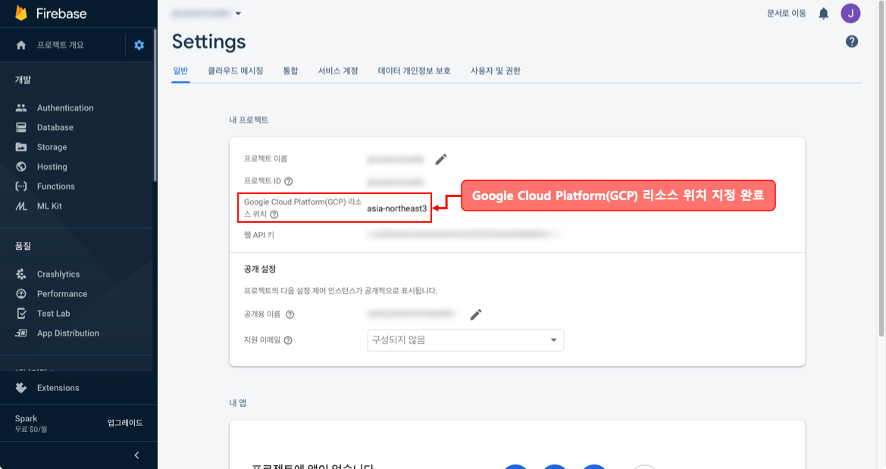The height and width of the screenshot is (469, 886).
Task: Switch to 클라우드 메시징 tab
Action: [x=235, y=70]
